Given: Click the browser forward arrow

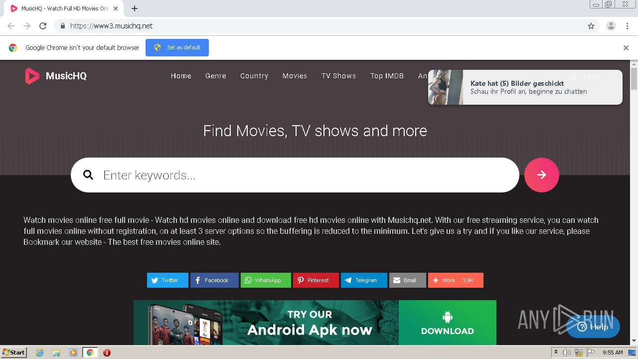Looking at the screenshot, I should (x=27, y=26).
